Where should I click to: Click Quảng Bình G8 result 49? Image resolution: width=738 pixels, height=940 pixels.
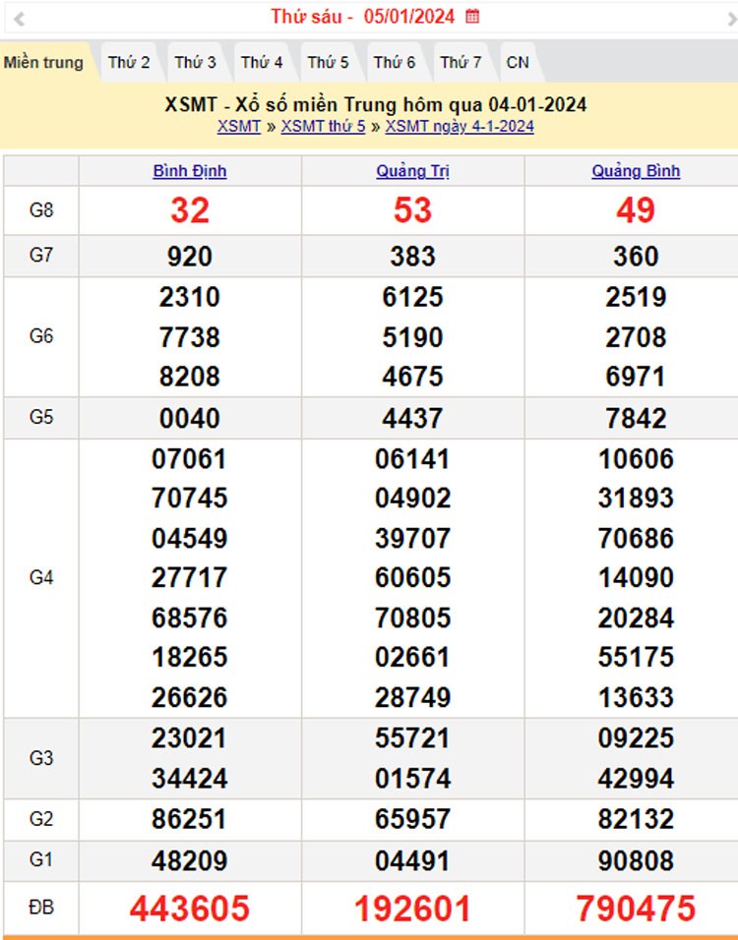636,210
